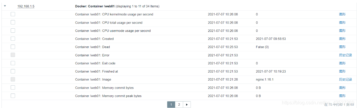
Task: Open graph link for Finished at item
Action: (x=342, y=71)
